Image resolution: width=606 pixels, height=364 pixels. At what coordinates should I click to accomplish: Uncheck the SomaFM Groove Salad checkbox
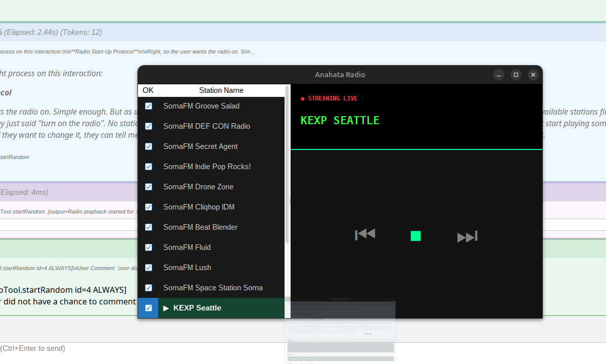click(x=149, y=106)
